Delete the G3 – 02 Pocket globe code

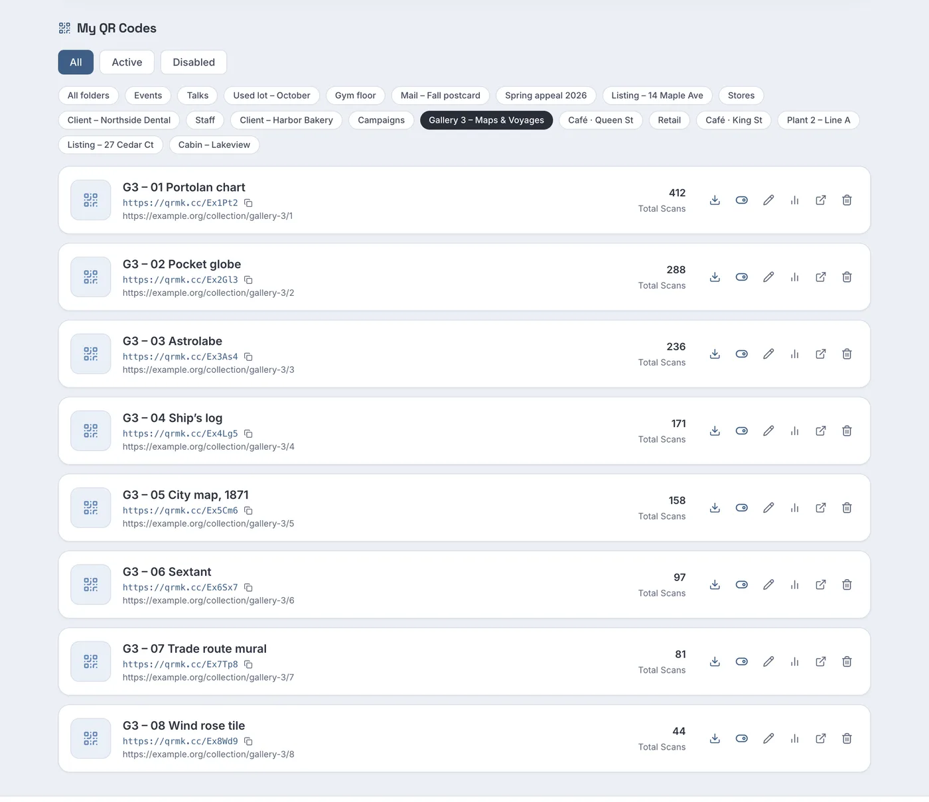tap(847, 277)
